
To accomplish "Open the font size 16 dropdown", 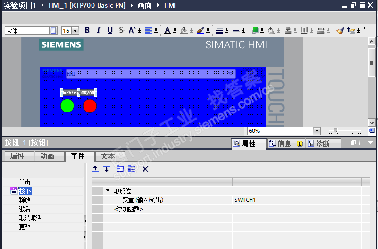I will click(x=76, y=31).
